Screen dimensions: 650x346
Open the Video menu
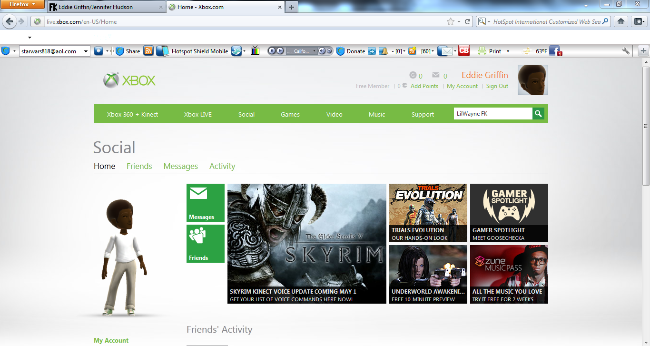(x=335, y=114)
